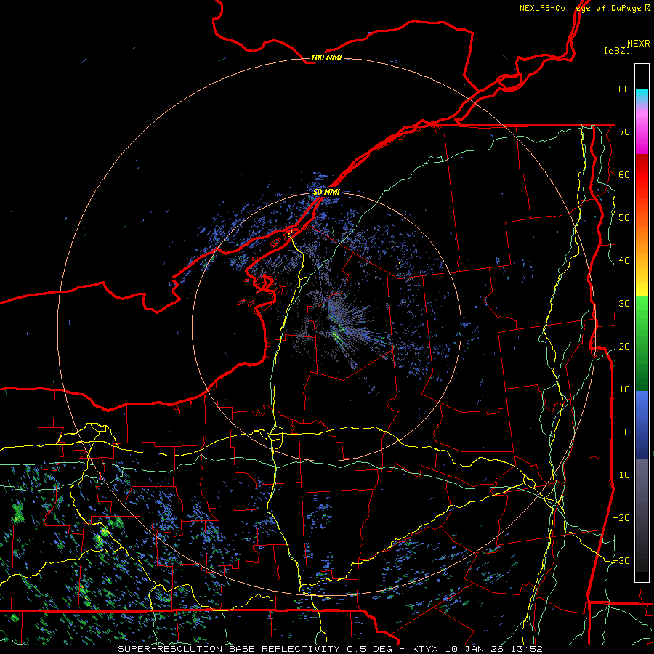Click the -30 value on the dBZ scale

click(621, 560)
